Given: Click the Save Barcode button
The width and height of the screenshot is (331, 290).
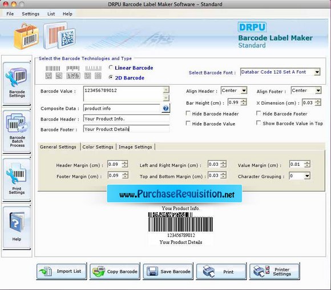Looking at the screenshot, I should 168,271.
